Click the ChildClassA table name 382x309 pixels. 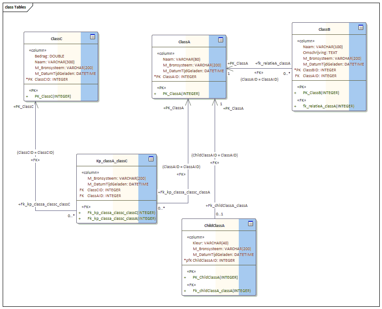click(x=214, y=226)
